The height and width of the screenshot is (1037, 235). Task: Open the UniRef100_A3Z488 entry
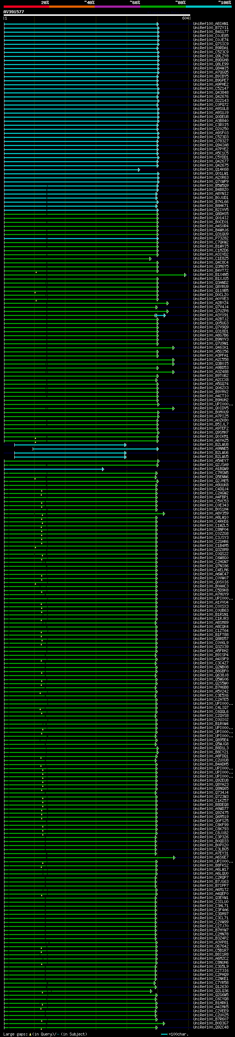point(211,372)
